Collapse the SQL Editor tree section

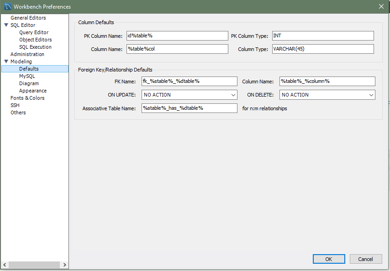tap(6, 25)
